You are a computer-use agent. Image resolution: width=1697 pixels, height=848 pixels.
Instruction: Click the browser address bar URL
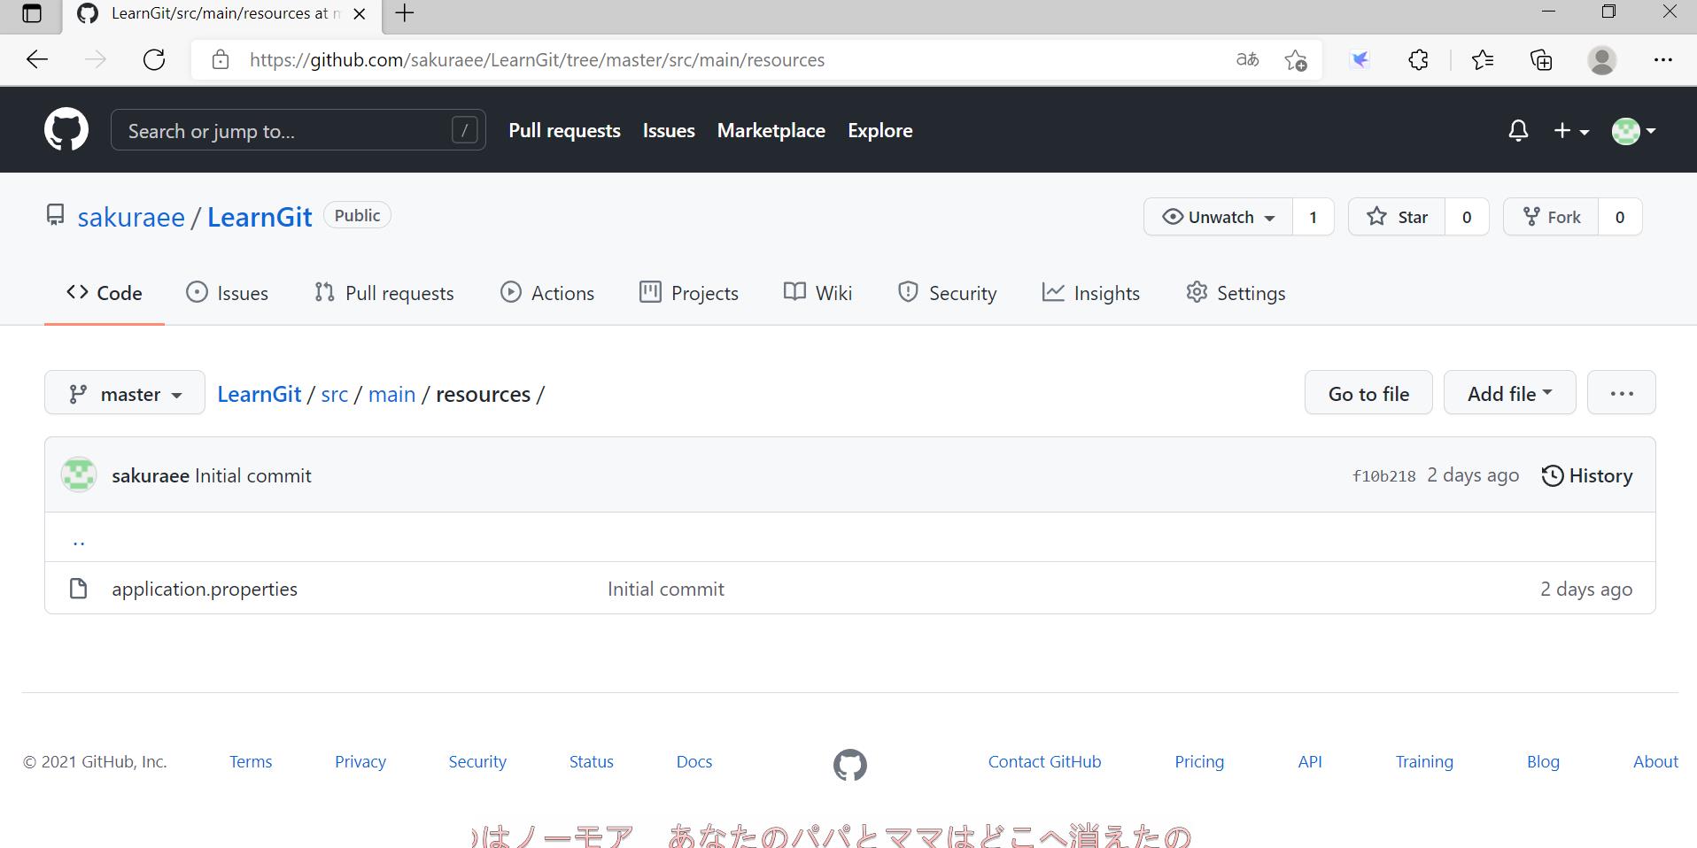point(537,60)
